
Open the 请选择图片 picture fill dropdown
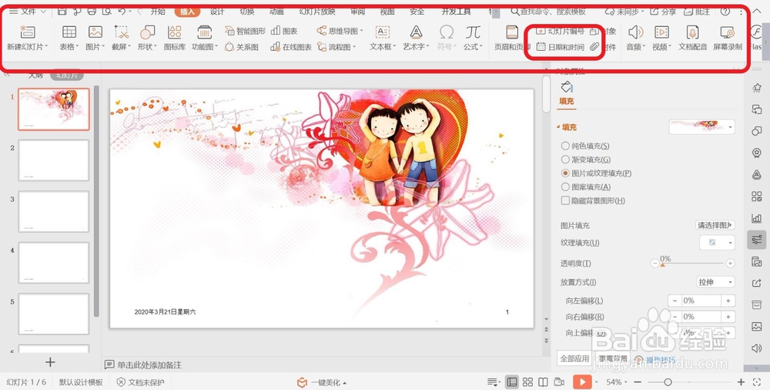[715, 225]
